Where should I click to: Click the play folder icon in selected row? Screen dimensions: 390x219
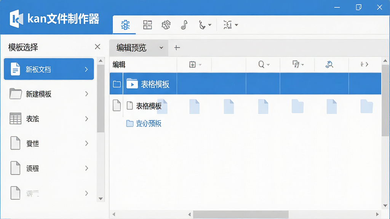tap(132, 84)
